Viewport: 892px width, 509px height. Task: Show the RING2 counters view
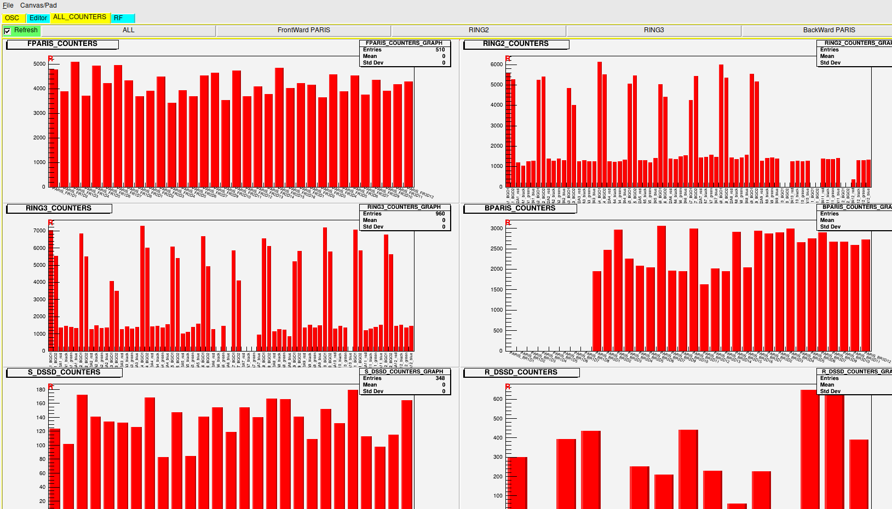[x=479, y=31]
